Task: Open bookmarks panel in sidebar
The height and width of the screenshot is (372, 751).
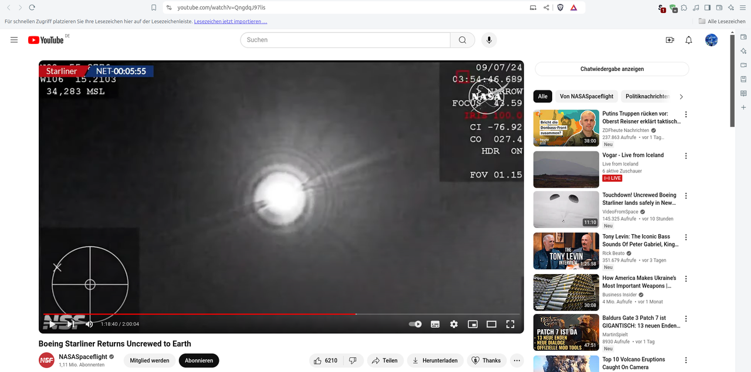Action: pyautogui.click(x=743, y=79)
